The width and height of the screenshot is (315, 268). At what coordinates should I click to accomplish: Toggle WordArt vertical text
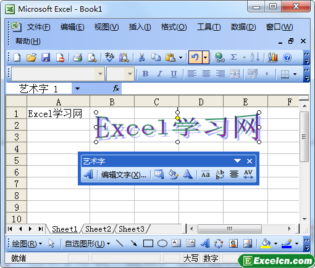[x=220, y=174]
